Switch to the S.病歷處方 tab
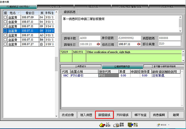The image size is (186, 129). (80, 66)
